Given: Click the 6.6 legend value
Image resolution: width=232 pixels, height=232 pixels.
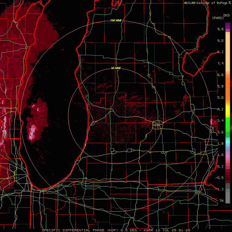Looking at the screenshot, I should pos(220,75).
